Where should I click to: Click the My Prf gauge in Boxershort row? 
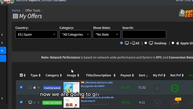(157, 103)
